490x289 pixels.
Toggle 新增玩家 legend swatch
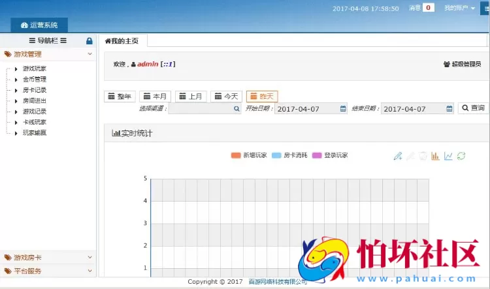coord(236,155)
